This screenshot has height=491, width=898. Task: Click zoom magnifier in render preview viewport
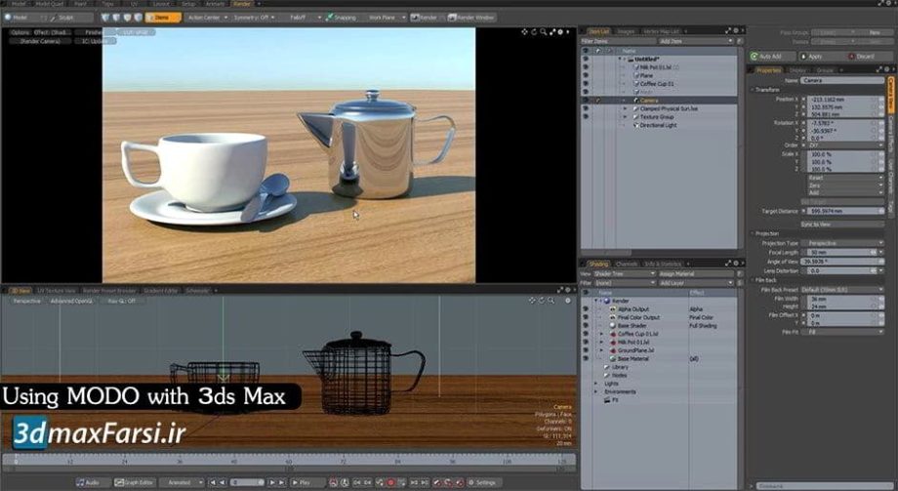pos(543,32)
